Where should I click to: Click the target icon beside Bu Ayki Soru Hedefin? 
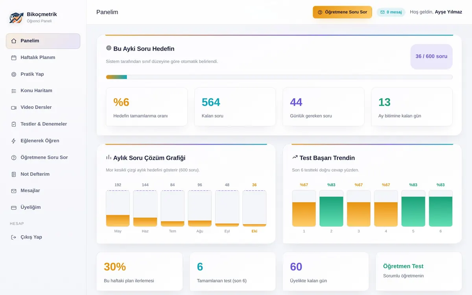coord(109,48)
